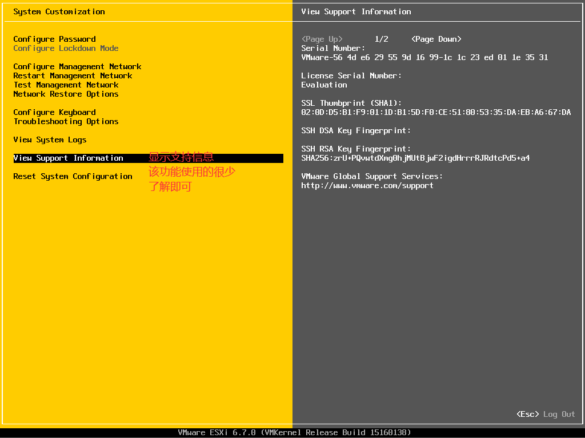The image size is (585, 438).
Task: Click the SSH RSA Key Fingerprint label
Action: pos(356,149)
